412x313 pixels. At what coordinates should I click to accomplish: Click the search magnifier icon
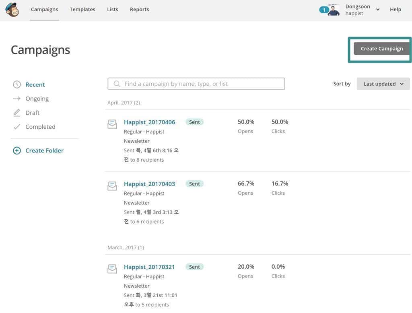(117, 83)
